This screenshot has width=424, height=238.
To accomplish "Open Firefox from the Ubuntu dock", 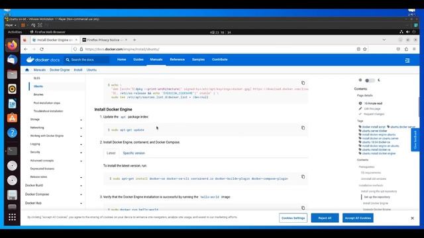I will click(12, 45).
